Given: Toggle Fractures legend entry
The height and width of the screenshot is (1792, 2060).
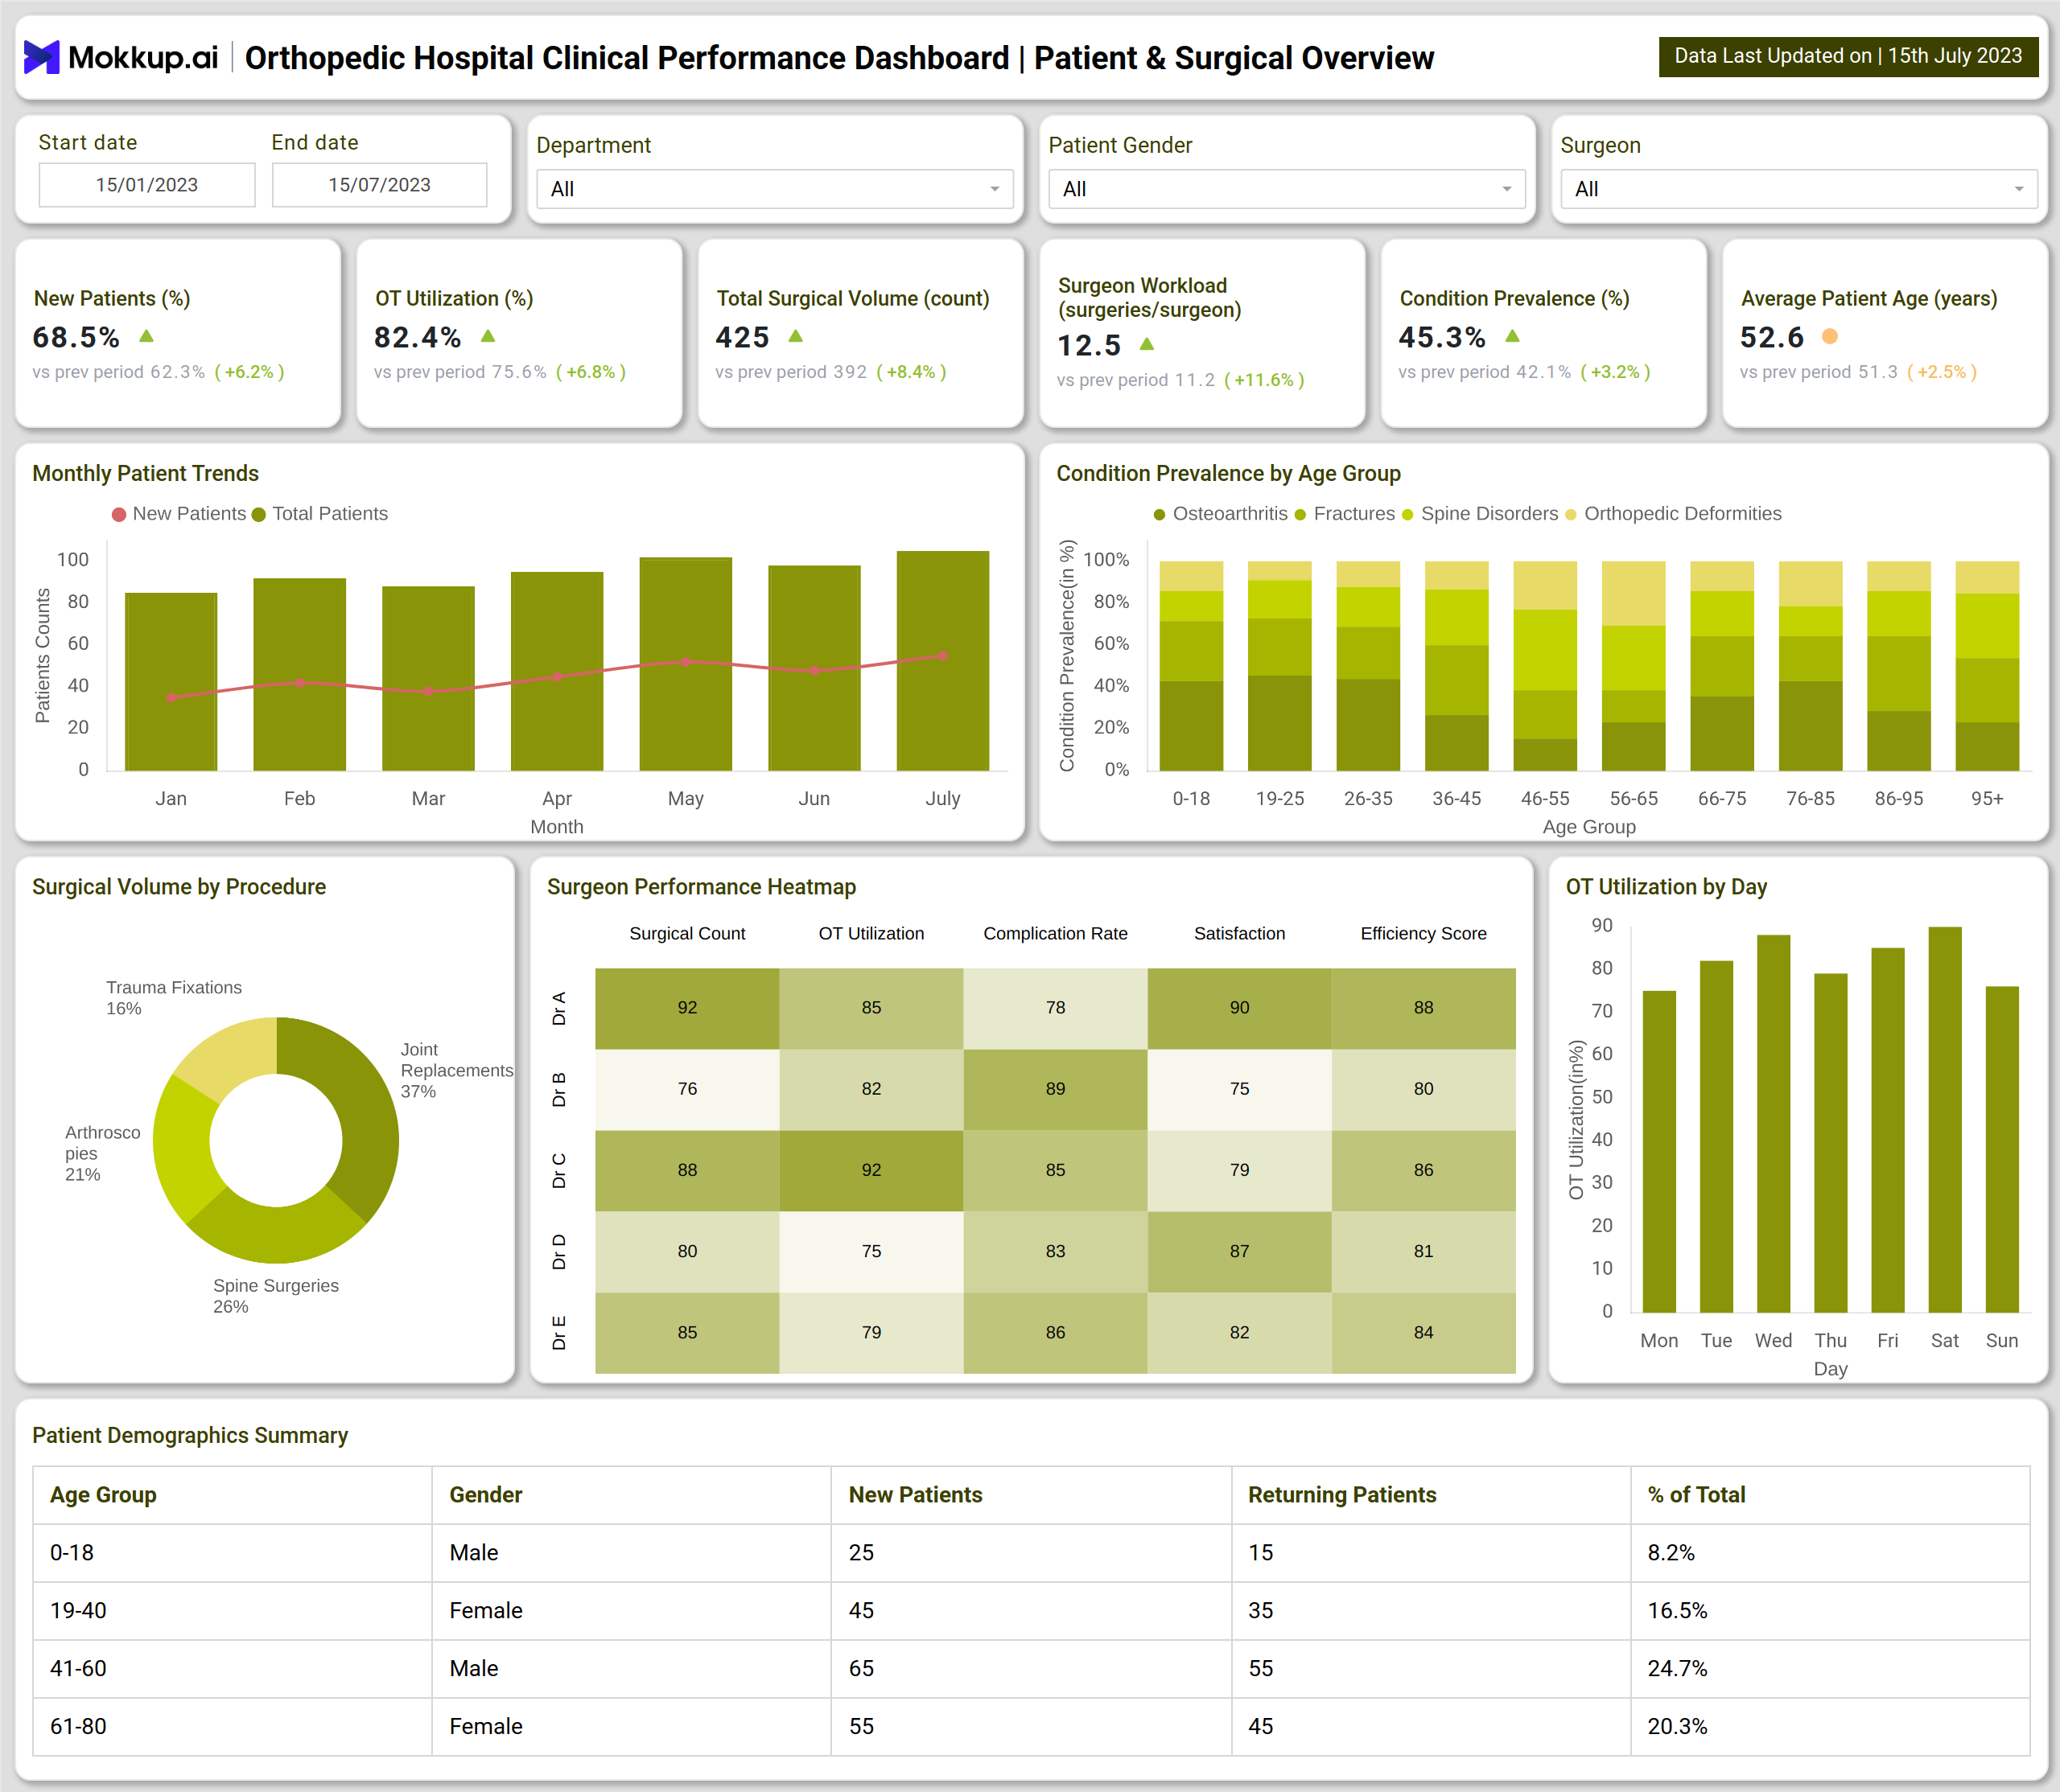Looking at the screenshot, I should (x=1344, y=514).
